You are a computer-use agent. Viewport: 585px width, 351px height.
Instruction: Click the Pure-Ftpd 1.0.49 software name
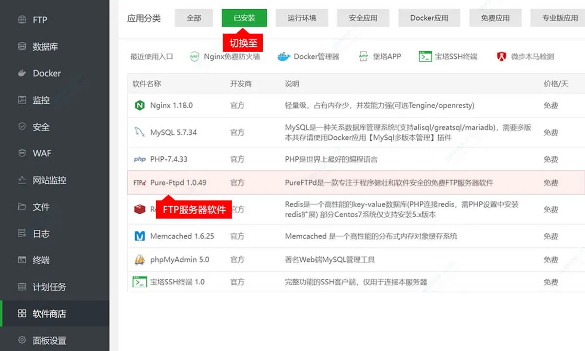(178, 183)
